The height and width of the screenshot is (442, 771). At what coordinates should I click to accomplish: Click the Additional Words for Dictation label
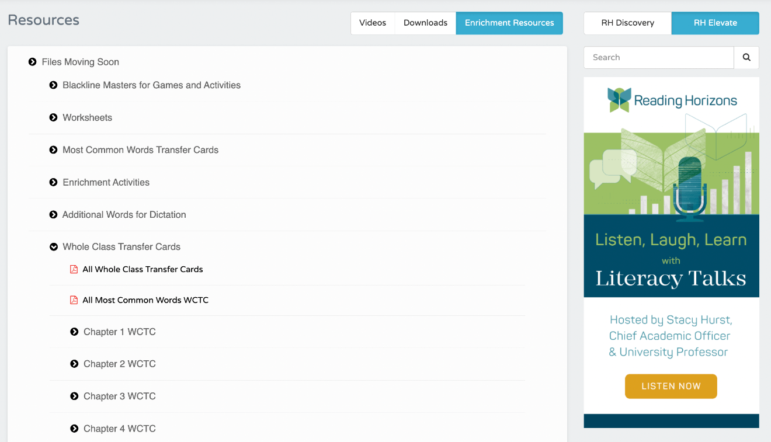point(124,215)
